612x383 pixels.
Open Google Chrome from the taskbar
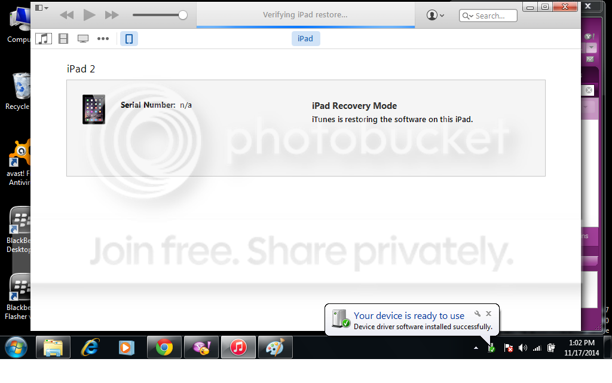[164, 347]
